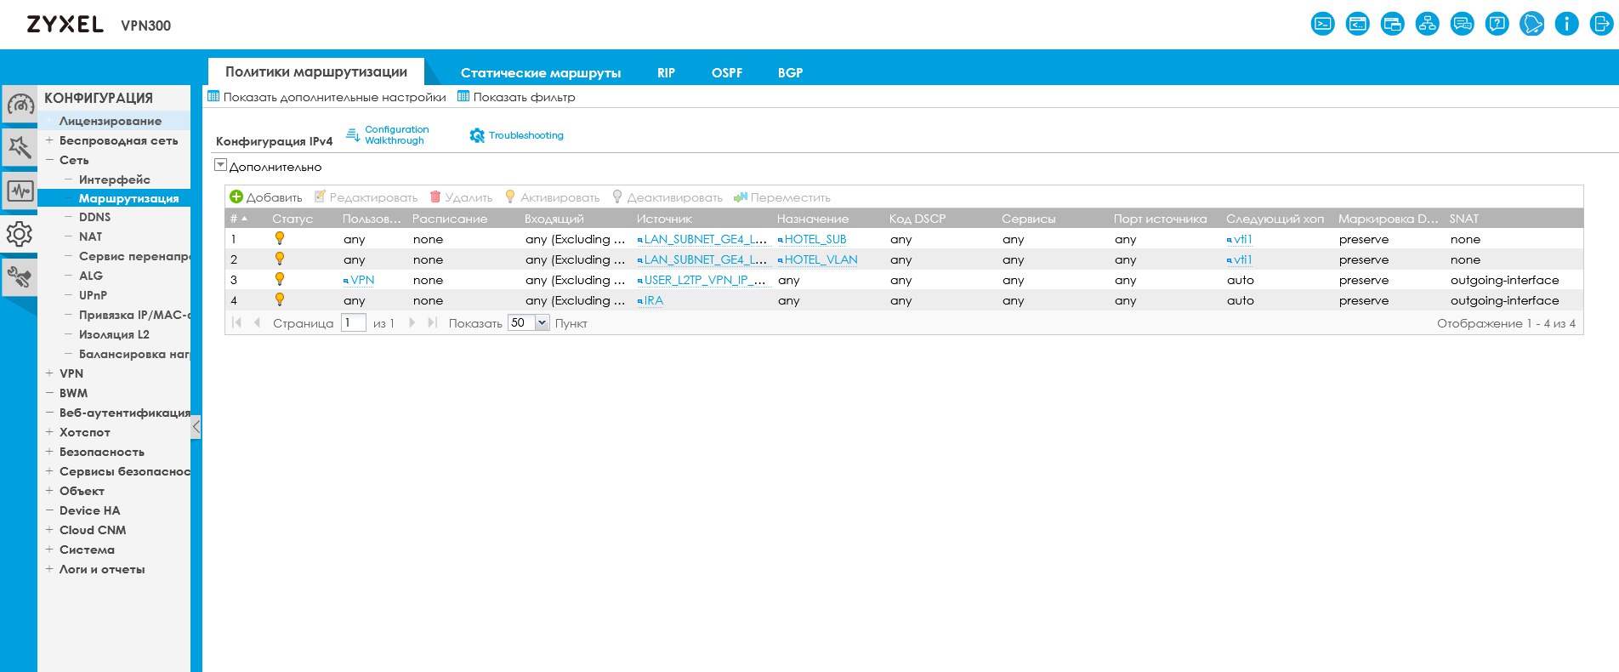The image size is (1619, 672).
Task: Expand the Хотспот tree node
Action: pyautogui.click(x=49, y=432)
